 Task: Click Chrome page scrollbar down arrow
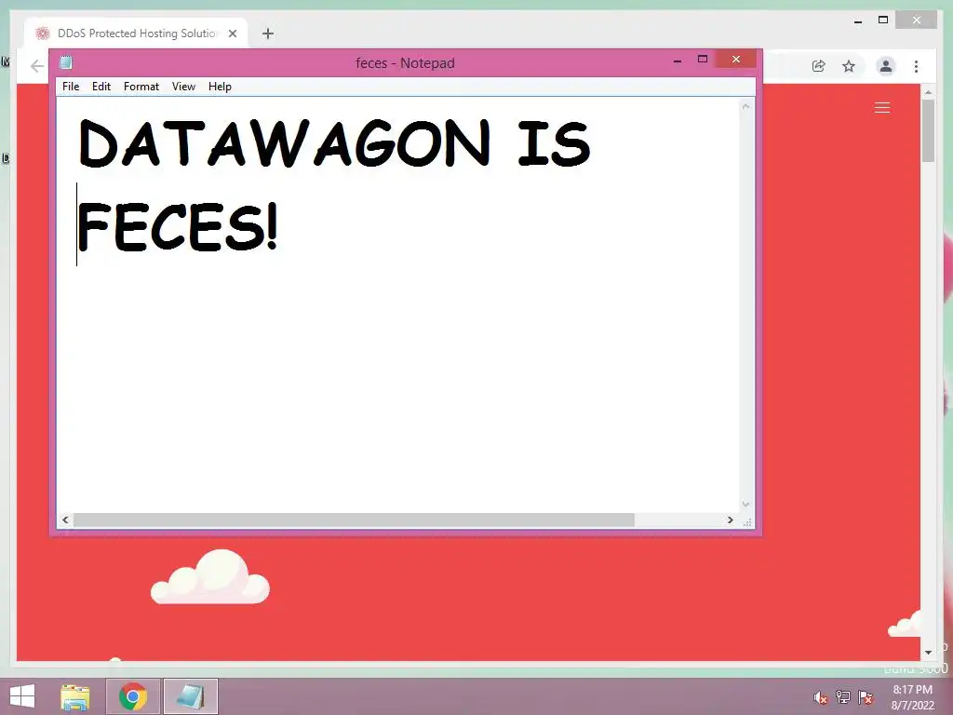[928, 653]
